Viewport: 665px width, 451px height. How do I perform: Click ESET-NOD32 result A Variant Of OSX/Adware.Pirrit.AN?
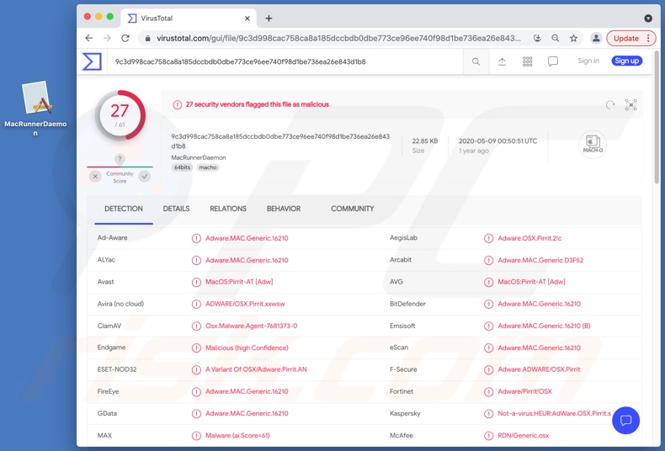(x=256, y=369)
